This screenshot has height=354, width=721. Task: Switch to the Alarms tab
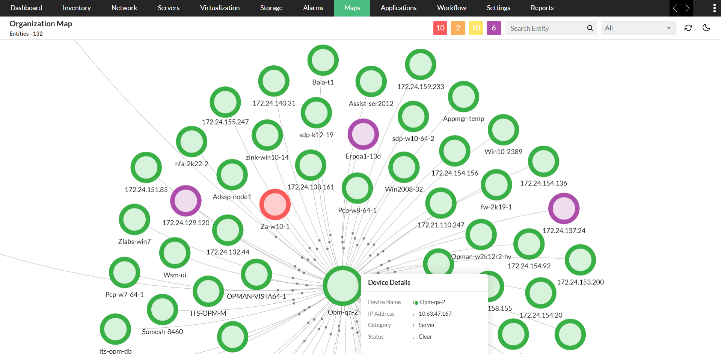313,8
